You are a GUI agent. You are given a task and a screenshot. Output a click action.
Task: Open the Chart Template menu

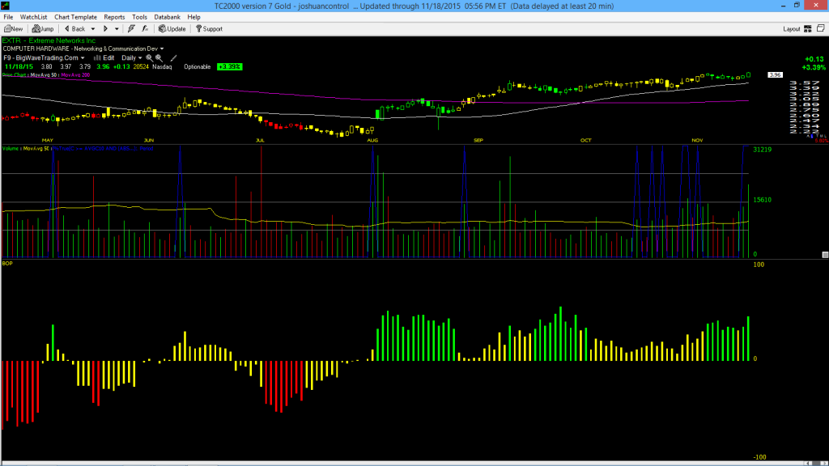pyautogui.click(x=75, y=17)
